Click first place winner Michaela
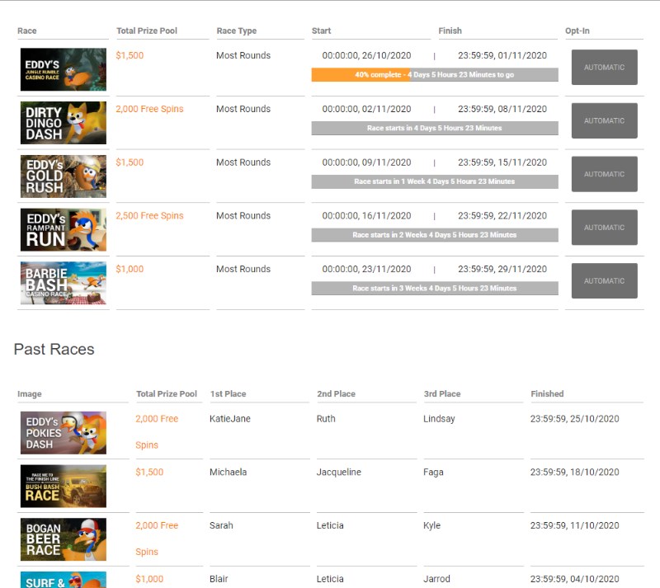This screenshot has width=660, height=588. 229,473
